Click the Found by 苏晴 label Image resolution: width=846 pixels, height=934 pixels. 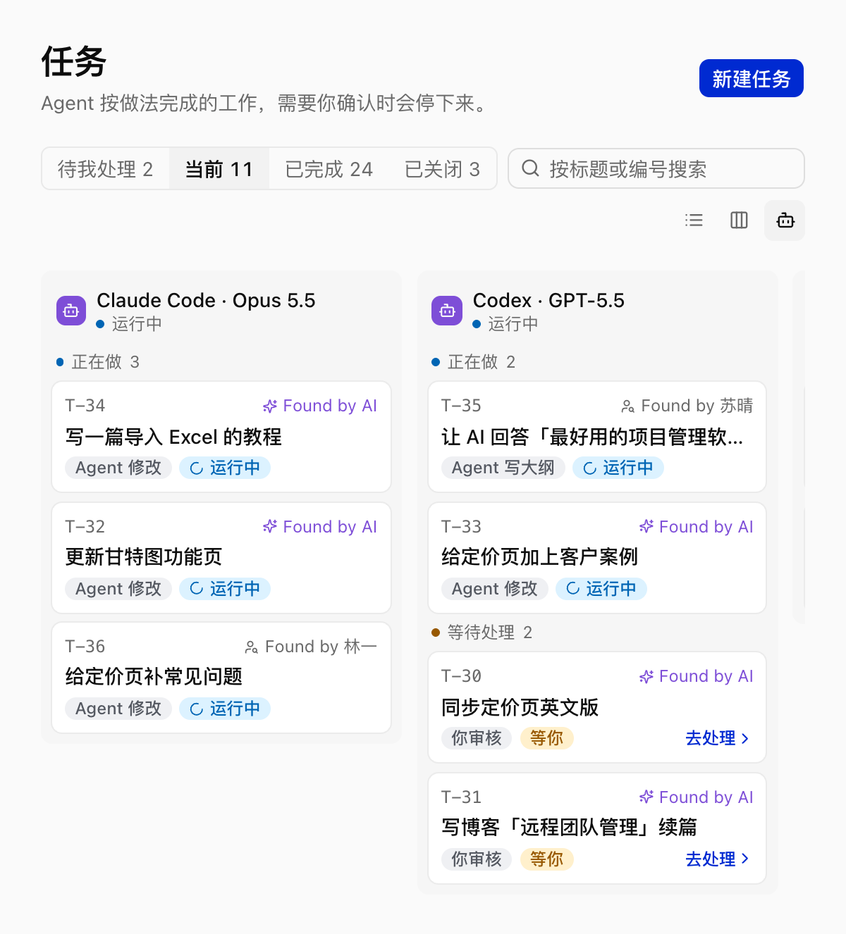point(687,406)
